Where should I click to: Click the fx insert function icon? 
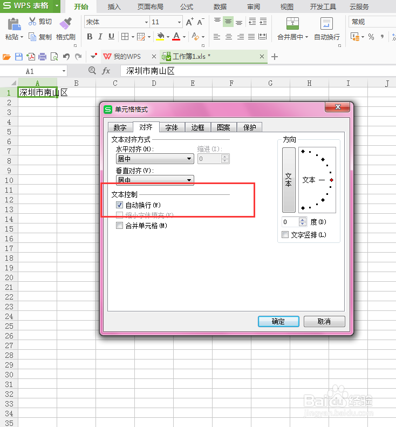pyautogui.click(x=106, y=71)
